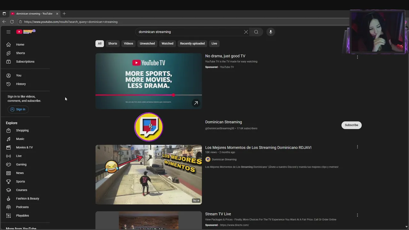Open the hamburger guide menu

[x=9, y=32]
